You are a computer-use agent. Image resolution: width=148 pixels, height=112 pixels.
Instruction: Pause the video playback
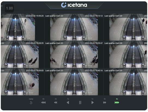(80, 102)
